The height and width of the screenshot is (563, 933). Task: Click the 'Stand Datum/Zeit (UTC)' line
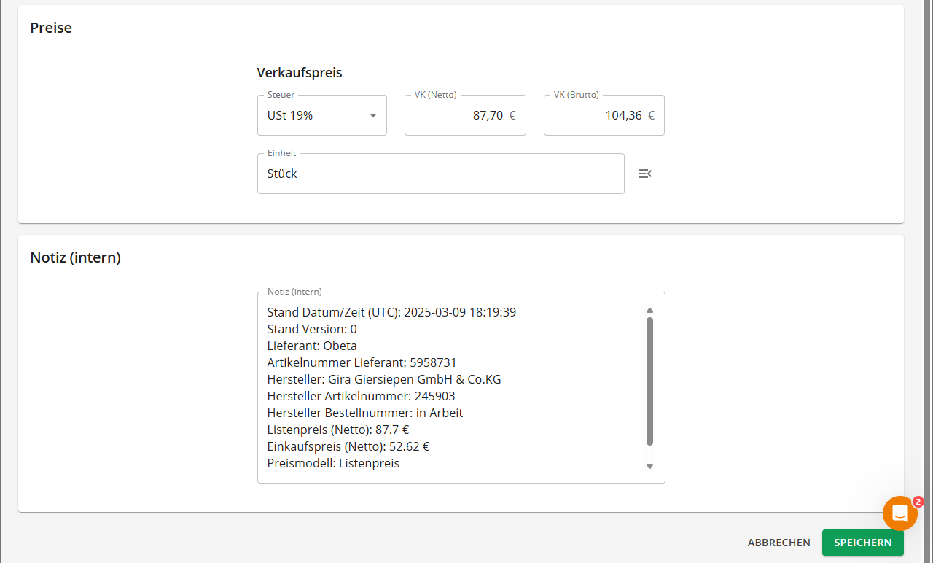391,312
